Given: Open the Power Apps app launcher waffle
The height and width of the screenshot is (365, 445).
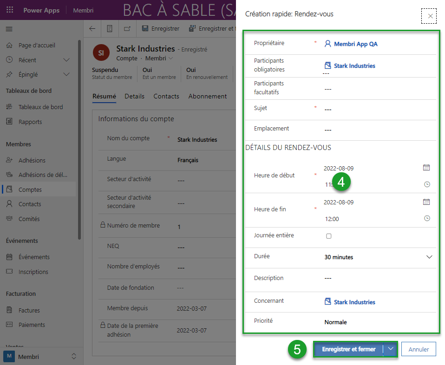Looking at the screenshot, I should point(10,10).
